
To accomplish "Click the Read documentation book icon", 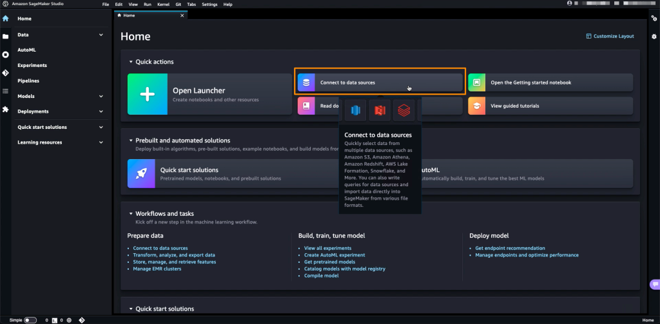I will 306,106.
